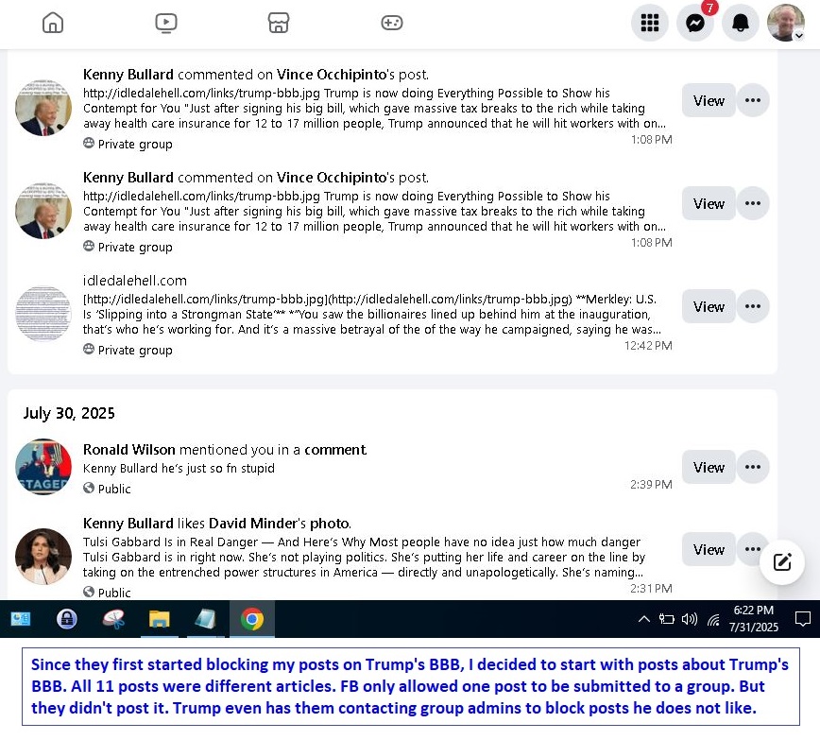Open the notifications bell
This screenshot has width=820, height=740.
[x=741, y=24]
